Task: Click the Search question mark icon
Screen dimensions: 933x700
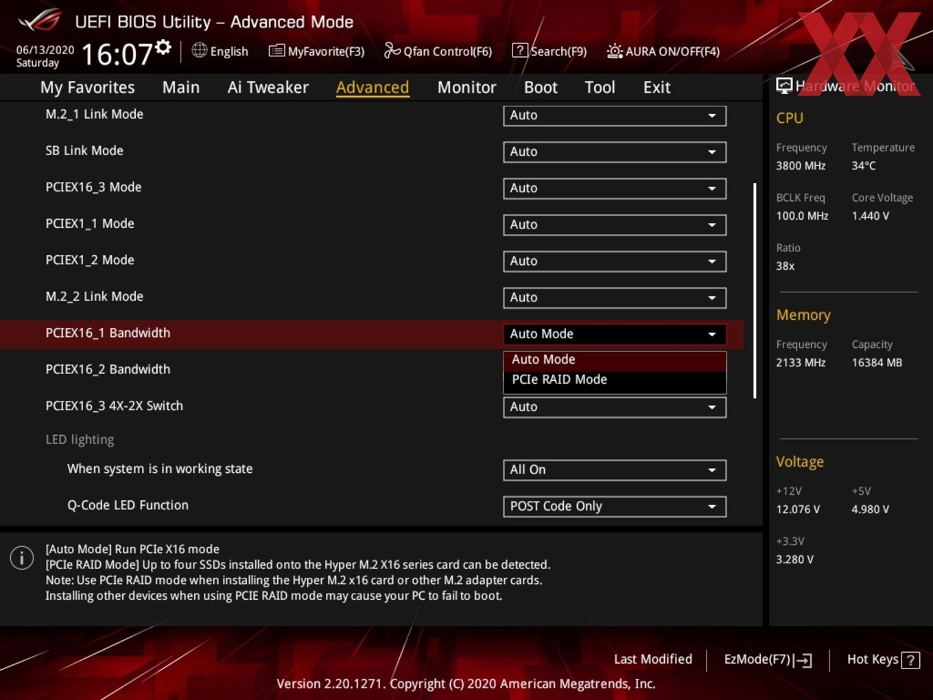Action: pyautogui.click(x=520, y=50)
